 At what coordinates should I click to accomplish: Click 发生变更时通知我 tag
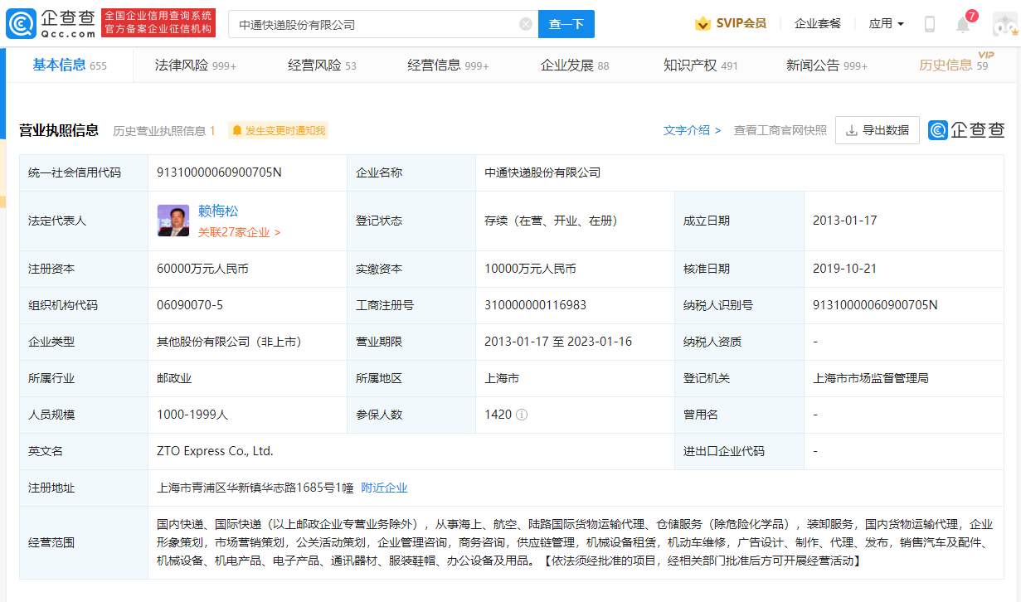pyautogui.click(x=279, y=130)
